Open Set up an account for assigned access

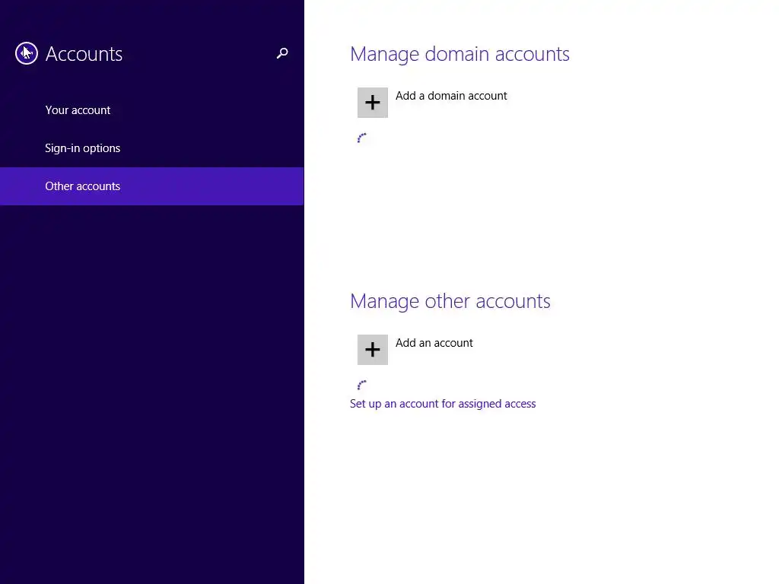[x=443, y=404]
